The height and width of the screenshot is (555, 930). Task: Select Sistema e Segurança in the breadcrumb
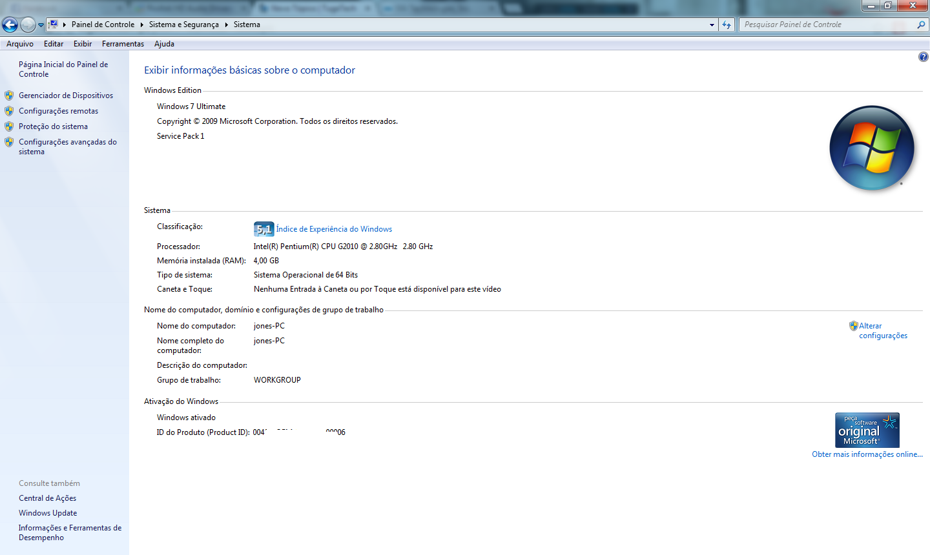coord(184,25)
